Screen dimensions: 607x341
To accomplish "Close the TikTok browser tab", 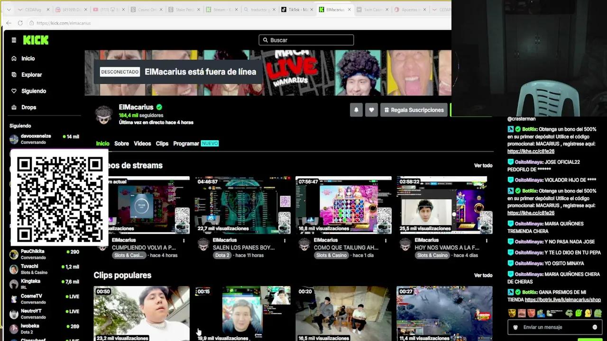I will [311, 9].
